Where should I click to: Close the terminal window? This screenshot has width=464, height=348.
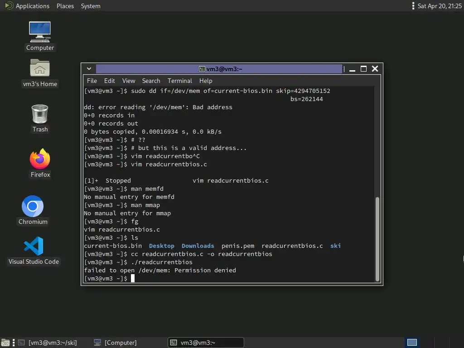coord(375,69)
